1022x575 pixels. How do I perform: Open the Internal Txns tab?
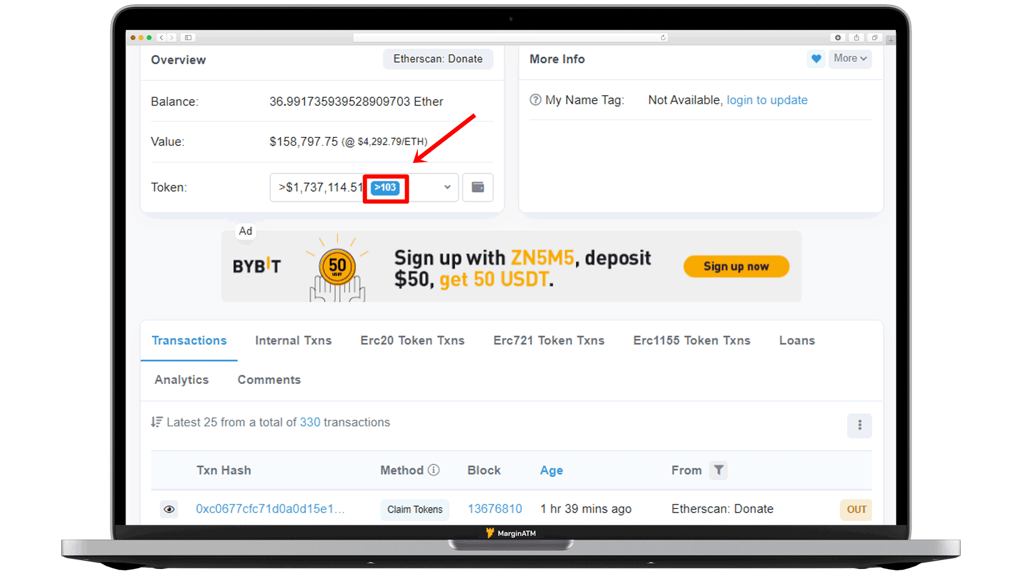[292, 341]
